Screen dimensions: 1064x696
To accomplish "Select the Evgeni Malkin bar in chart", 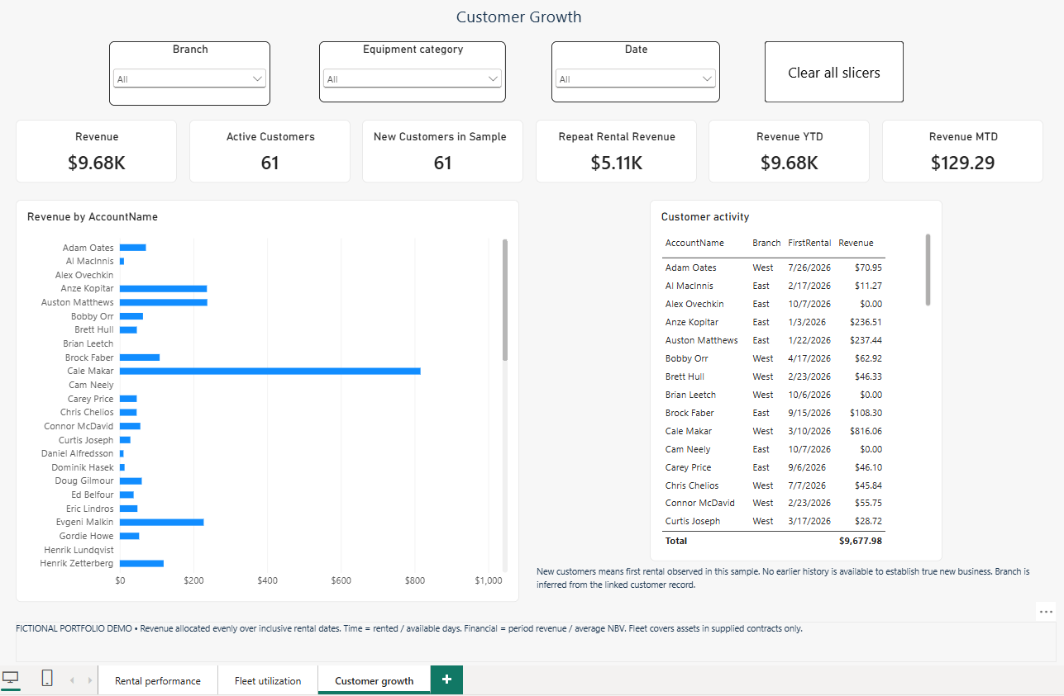I will pyautogui.click(x=161, y=522).
